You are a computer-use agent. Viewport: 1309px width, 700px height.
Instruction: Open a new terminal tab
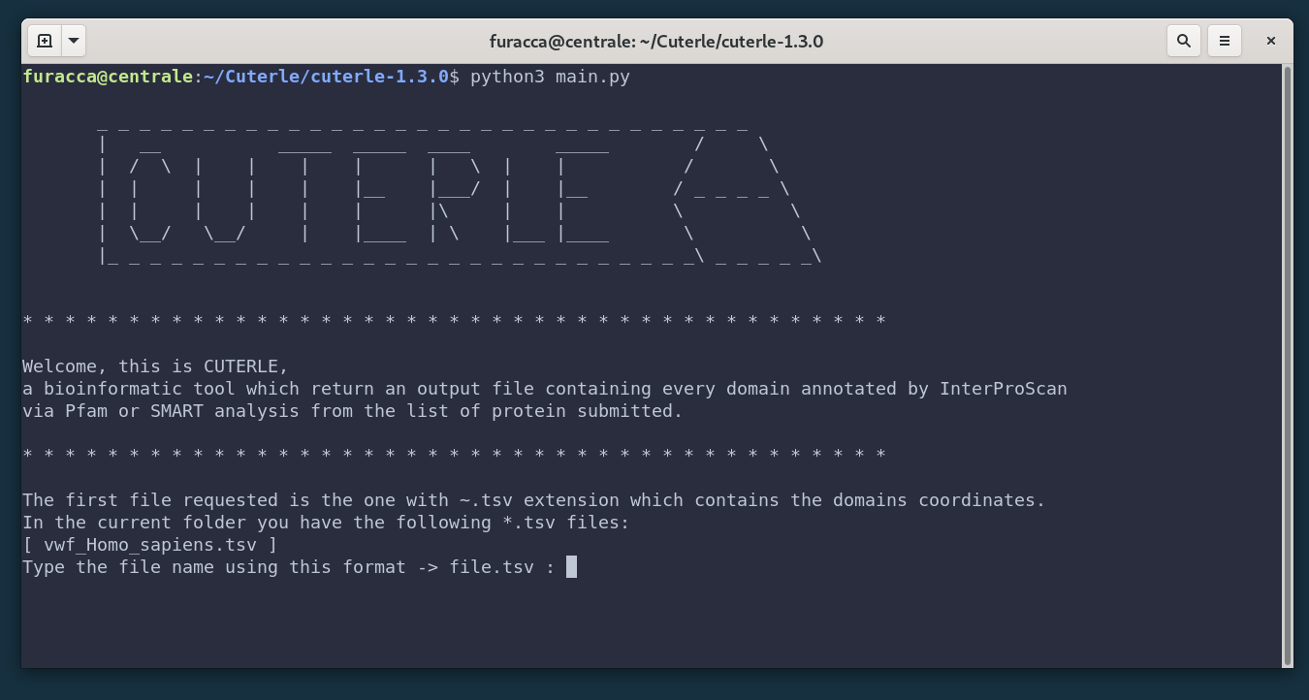coord(45,41)
